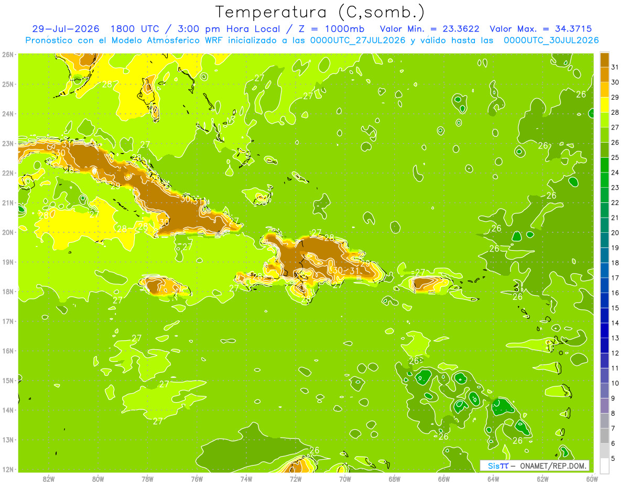Click the "70W" longitude axis label
The height and width of the screenshot is (486, 629).
point(345,479)
